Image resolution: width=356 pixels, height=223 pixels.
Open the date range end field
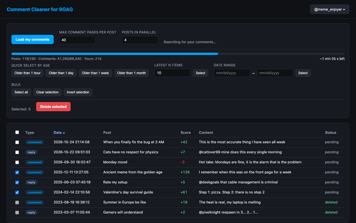tap(275, 73)
